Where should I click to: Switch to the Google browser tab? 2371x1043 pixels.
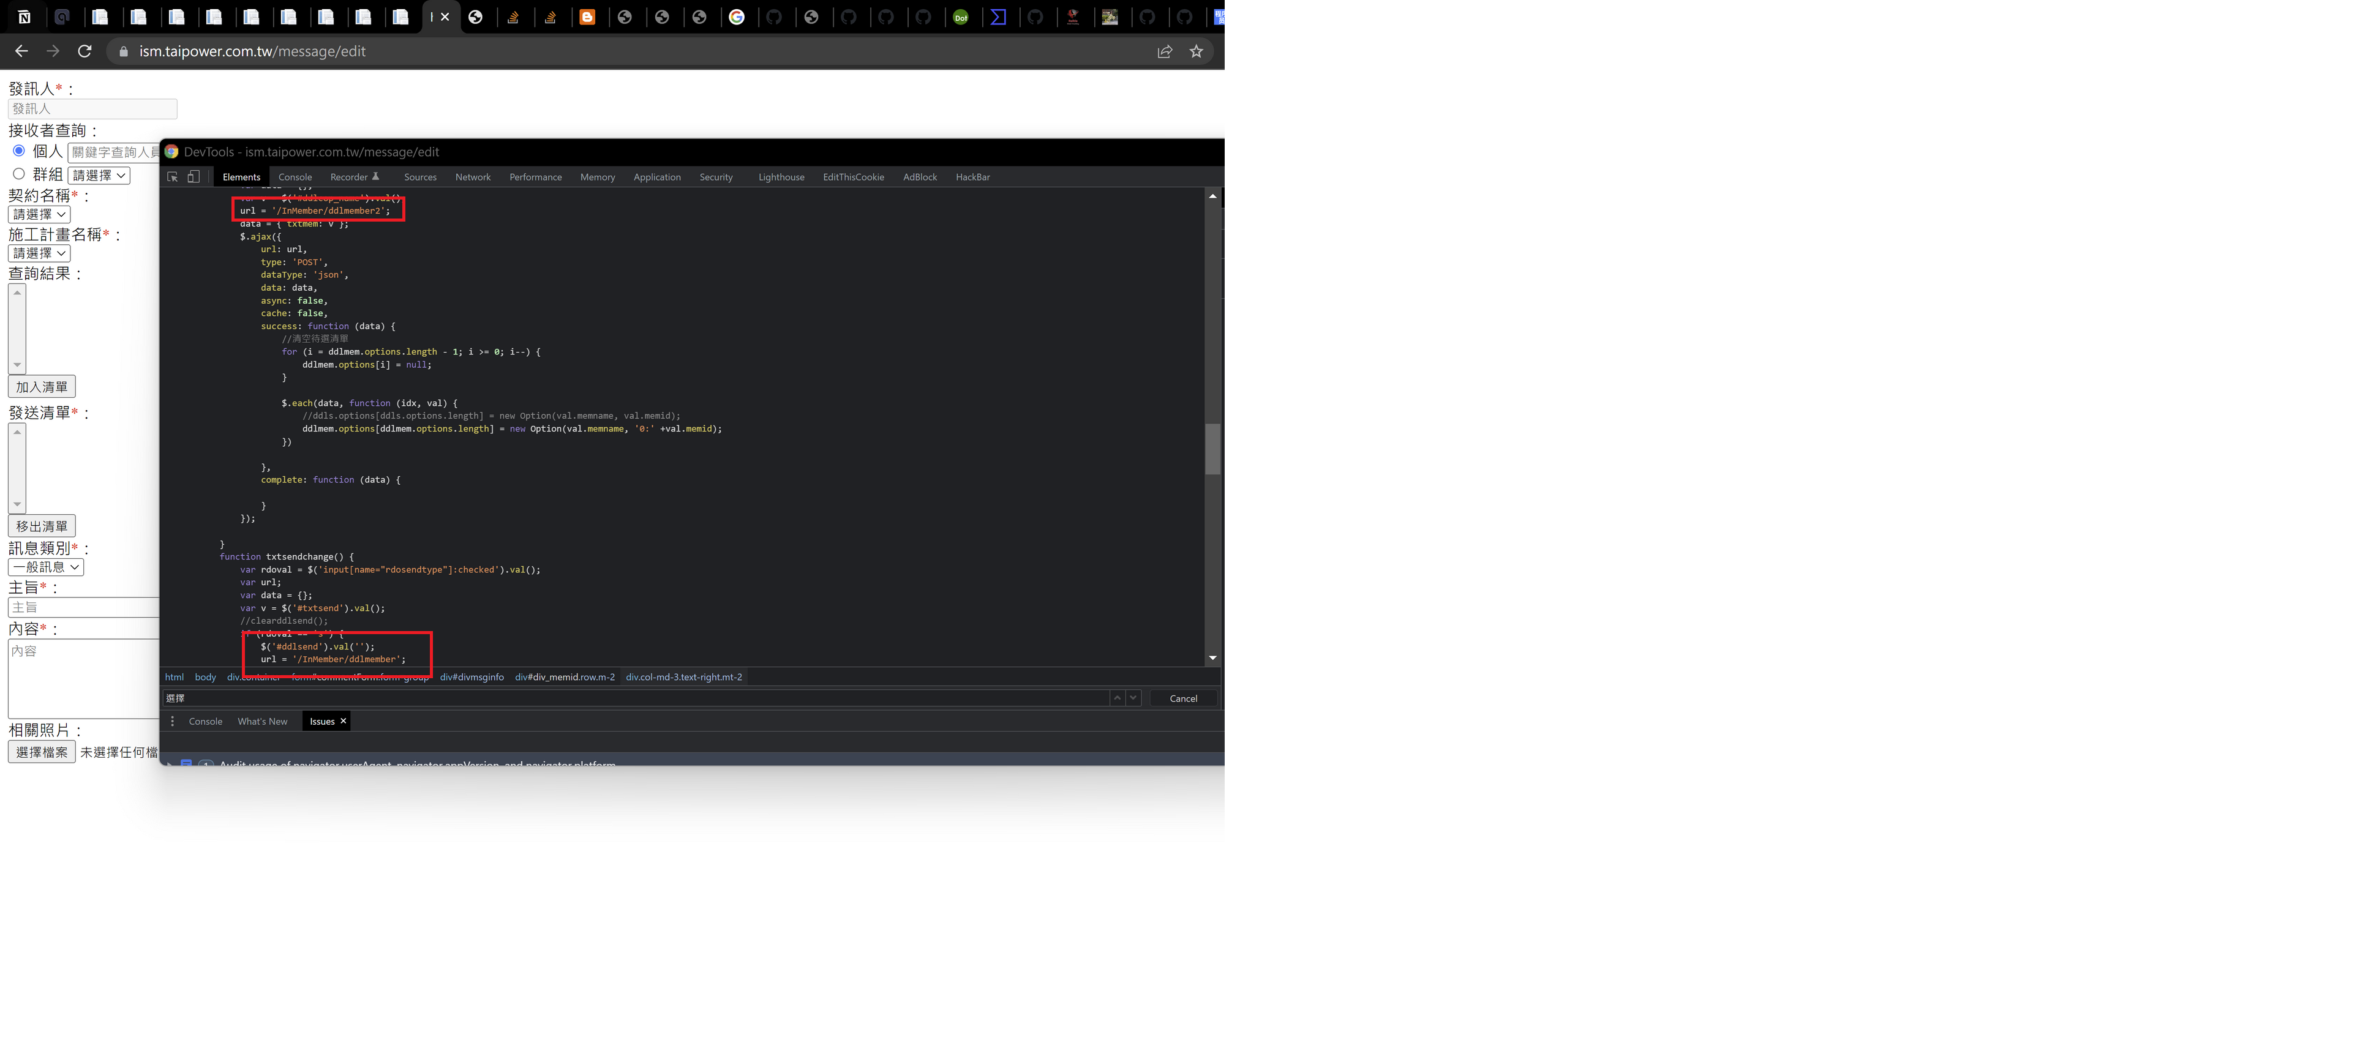click(x=736, y=17)
